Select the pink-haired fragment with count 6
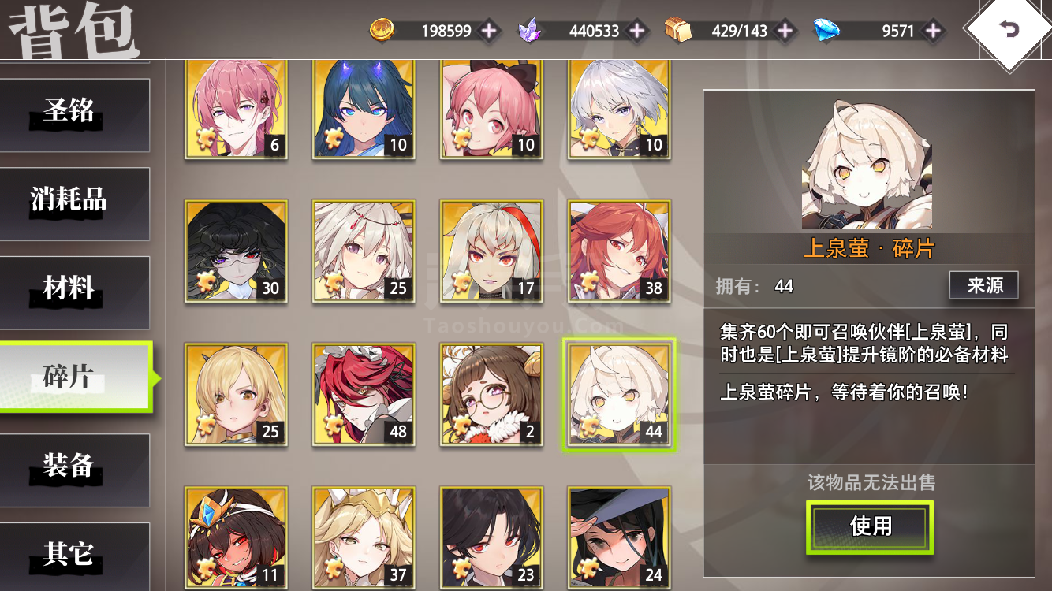This screenshot has width=1052, height=591. point(236,108)
